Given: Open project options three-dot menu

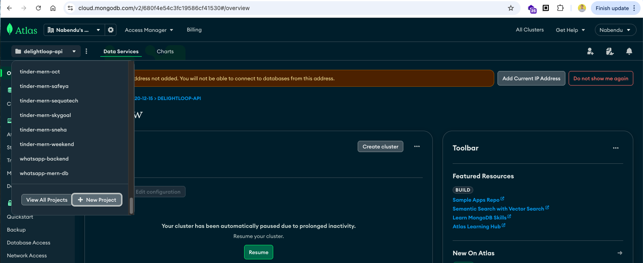Looking at the screenshot, I should [86, 51].
